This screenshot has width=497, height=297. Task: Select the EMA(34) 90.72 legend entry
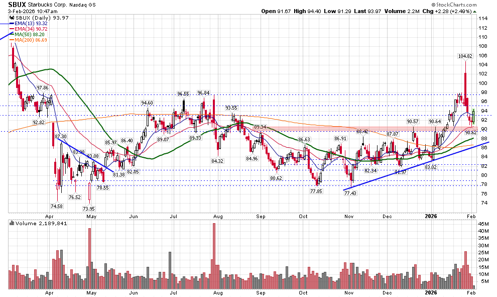point(31,30)
